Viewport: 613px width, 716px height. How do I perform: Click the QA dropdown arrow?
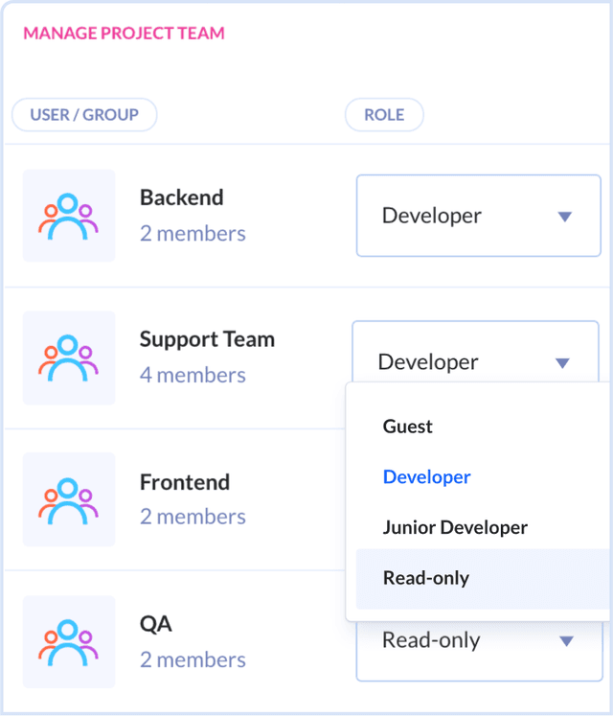pyautogui.click(x=566, y=641)
